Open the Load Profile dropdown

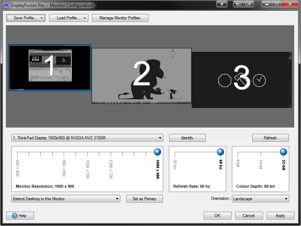(x=69, y=18)
